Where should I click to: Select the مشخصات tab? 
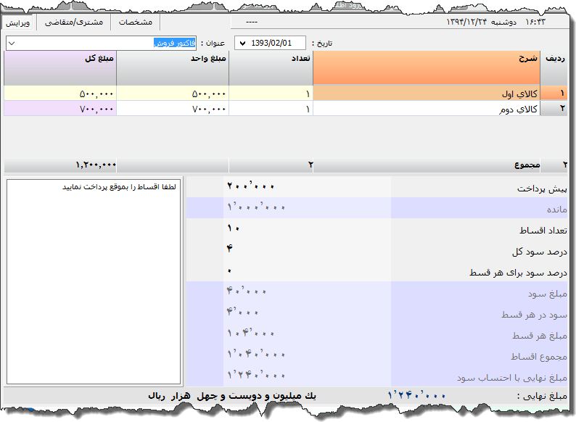(x=135, y=22)
